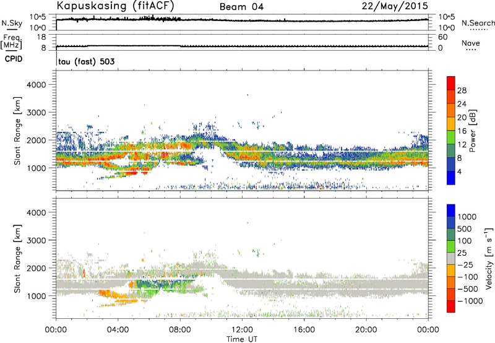Click the 12:00 time tick label
The width and height of the screenshot is (495, 343).
coord(242,330)
